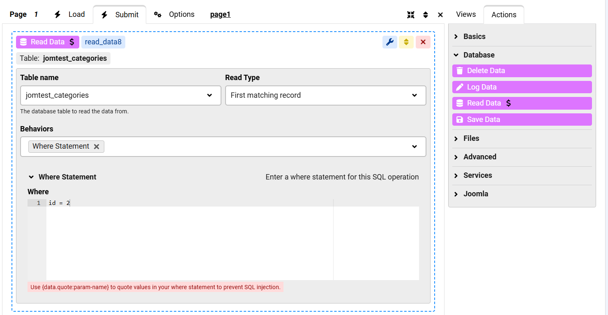Switch to the Views tab
Screen dimensions: 608x315
[x=466, y=14]
